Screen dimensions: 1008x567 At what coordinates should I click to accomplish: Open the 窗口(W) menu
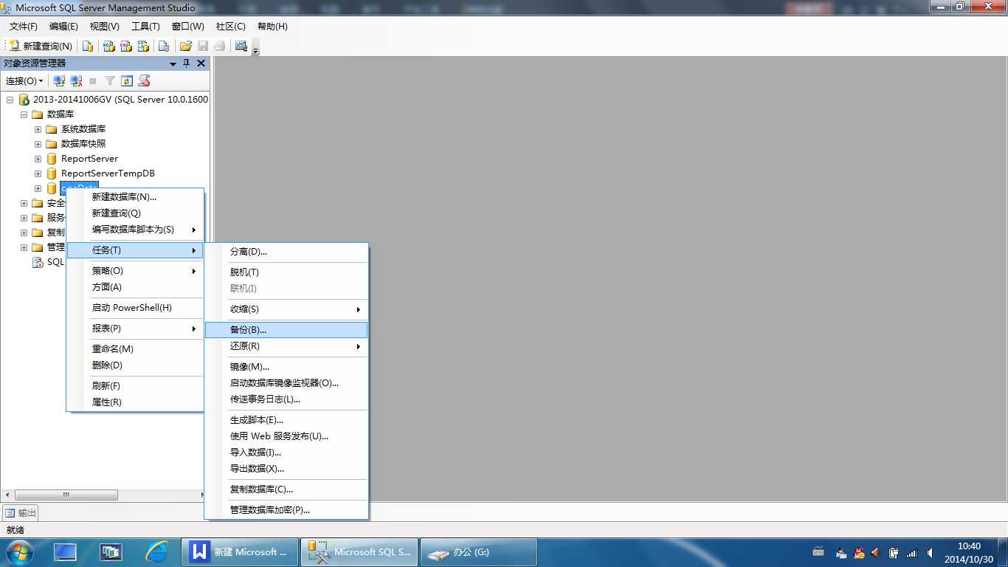(187, 27)
